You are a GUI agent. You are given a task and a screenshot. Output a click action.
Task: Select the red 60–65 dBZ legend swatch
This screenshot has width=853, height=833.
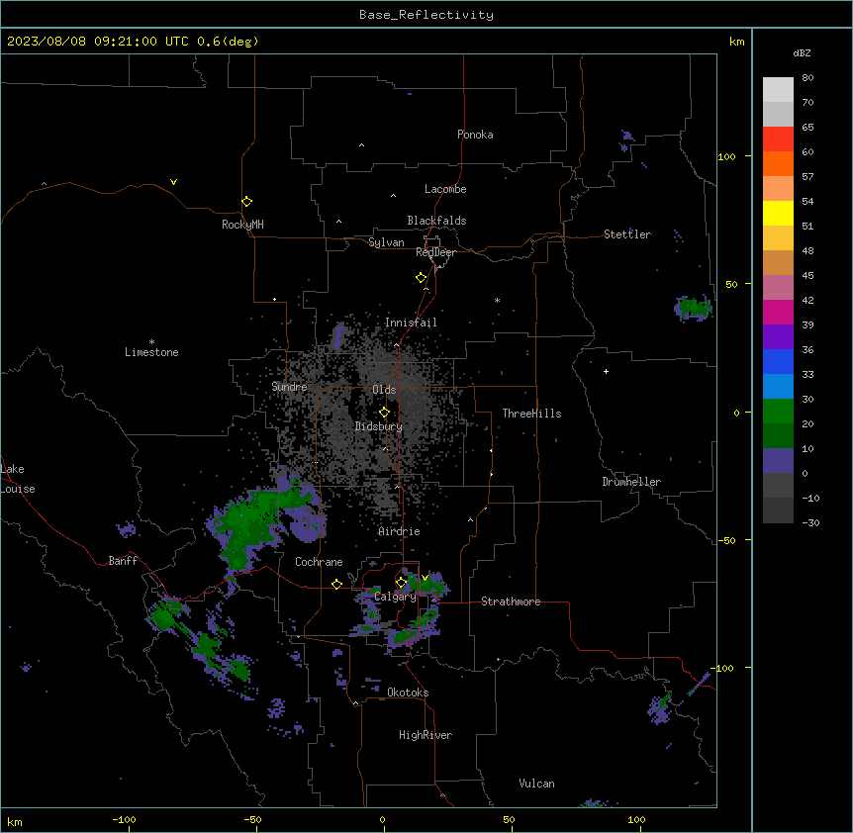click(x=778, y=139)
